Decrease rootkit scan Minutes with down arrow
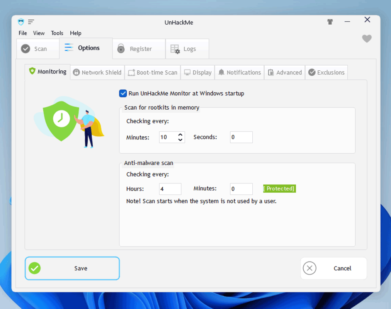 pyautogui.click(x=180, y=140)
